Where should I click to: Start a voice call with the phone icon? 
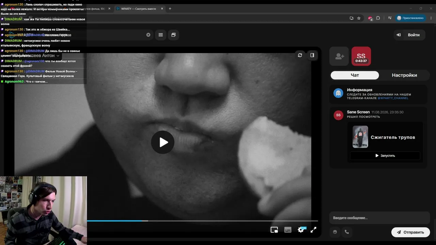[x=347, y=232]
